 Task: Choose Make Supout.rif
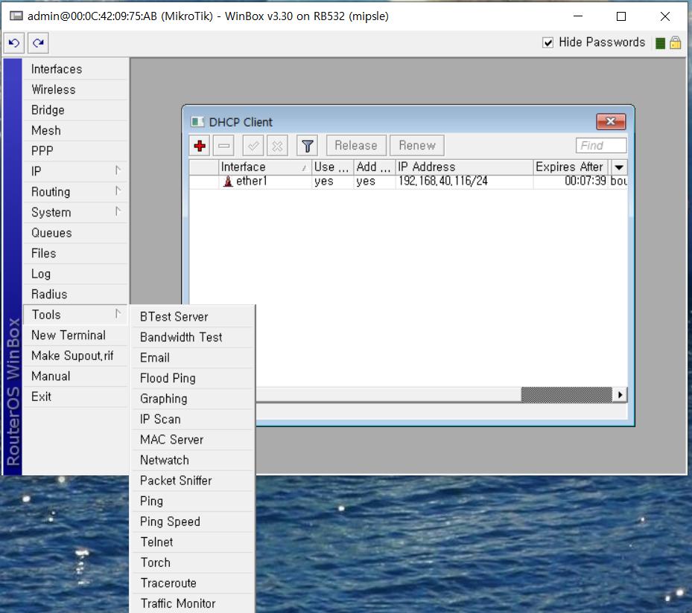coord(75,356)
